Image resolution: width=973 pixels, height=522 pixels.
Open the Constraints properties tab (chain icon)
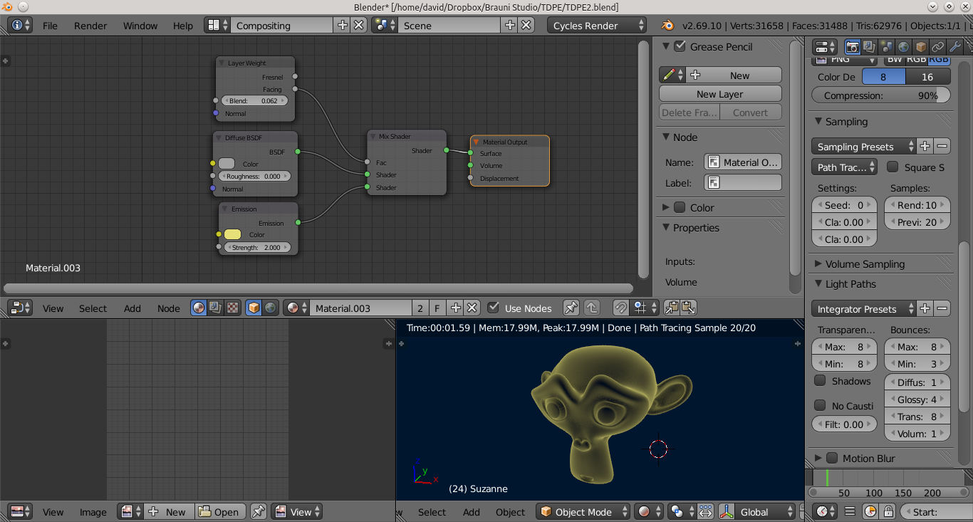pyautogui.click(x=938, y=47)
